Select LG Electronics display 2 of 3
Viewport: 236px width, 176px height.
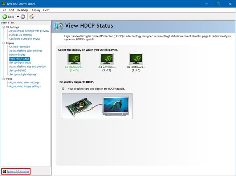pos(136,62)
